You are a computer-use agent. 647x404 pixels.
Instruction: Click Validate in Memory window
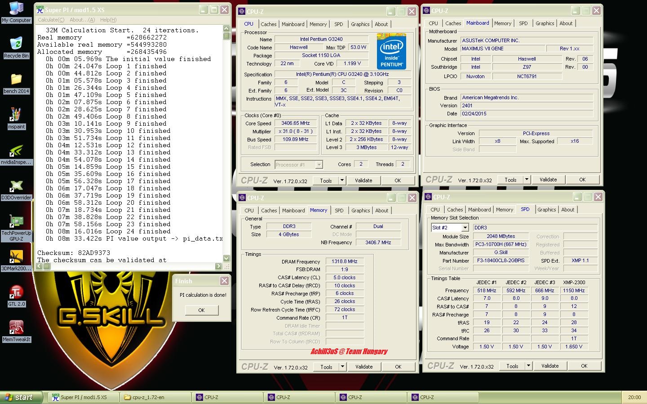[x=364, y=367]
